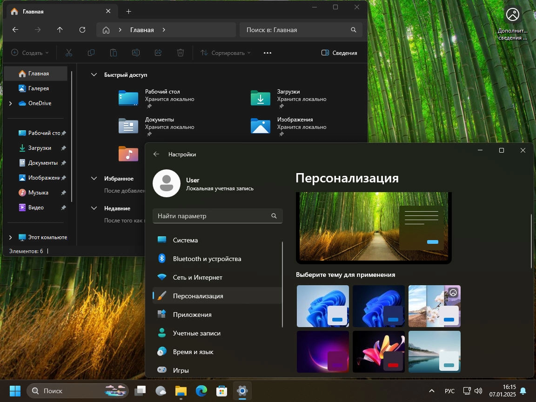Open Microsoft Edge from the taskbar
536x402 pixels.
(x=201, y=391)
